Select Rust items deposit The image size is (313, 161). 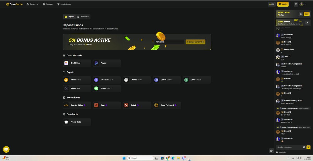point(107,105)
